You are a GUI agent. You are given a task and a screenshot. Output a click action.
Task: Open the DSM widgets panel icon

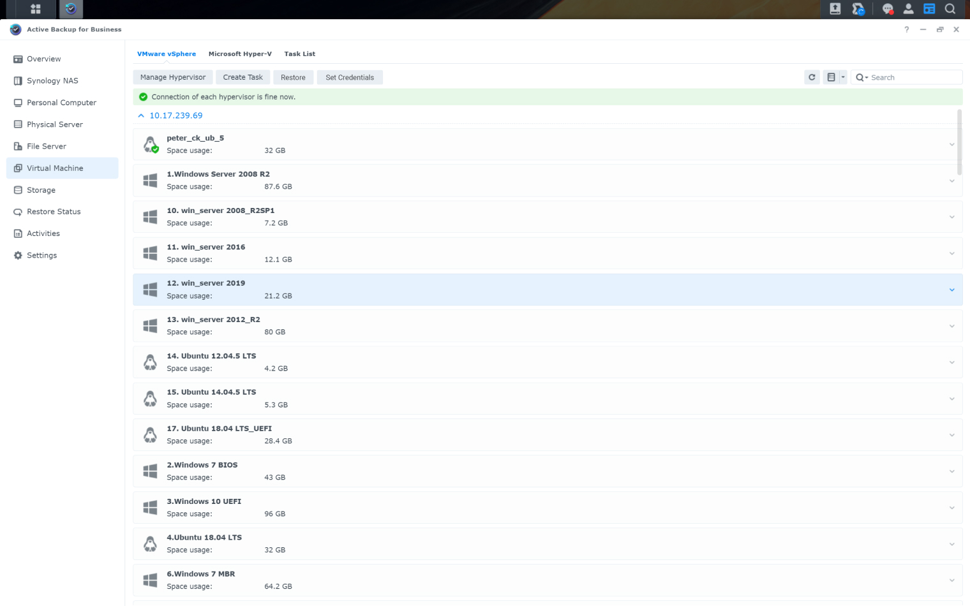(x=929, y=9)
